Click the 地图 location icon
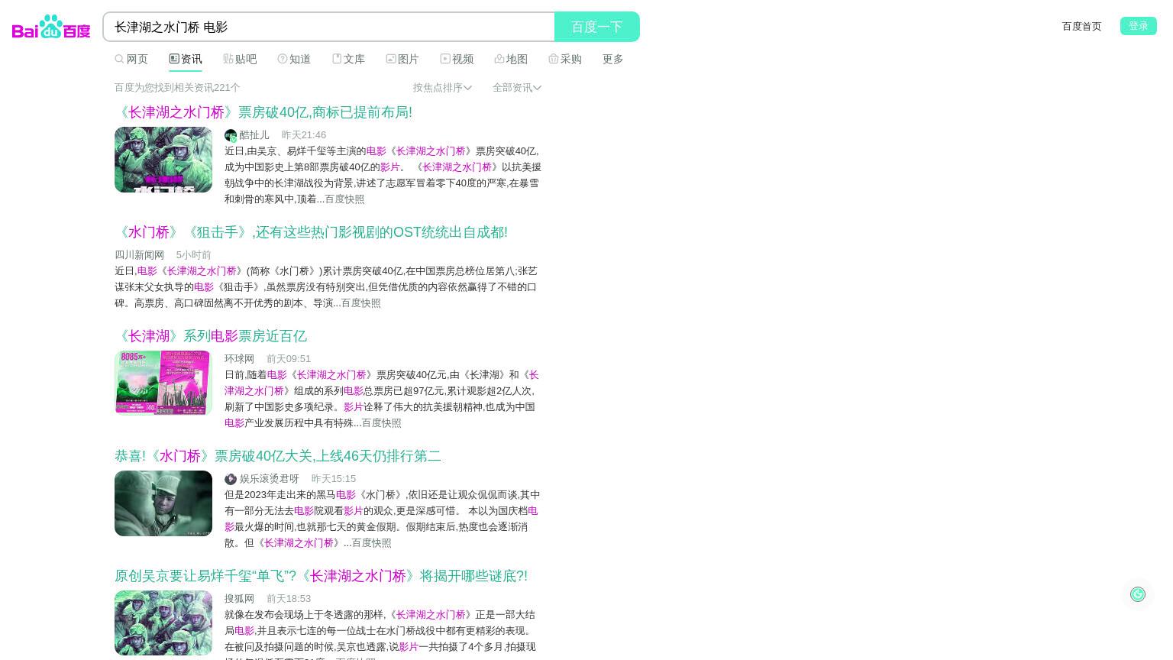 pos(499,59)
